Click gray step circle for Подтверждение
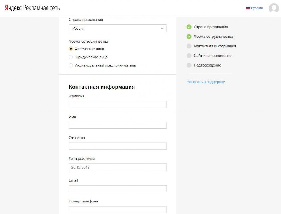This screenshot has height=214, width=281. (x=189, y=65)
